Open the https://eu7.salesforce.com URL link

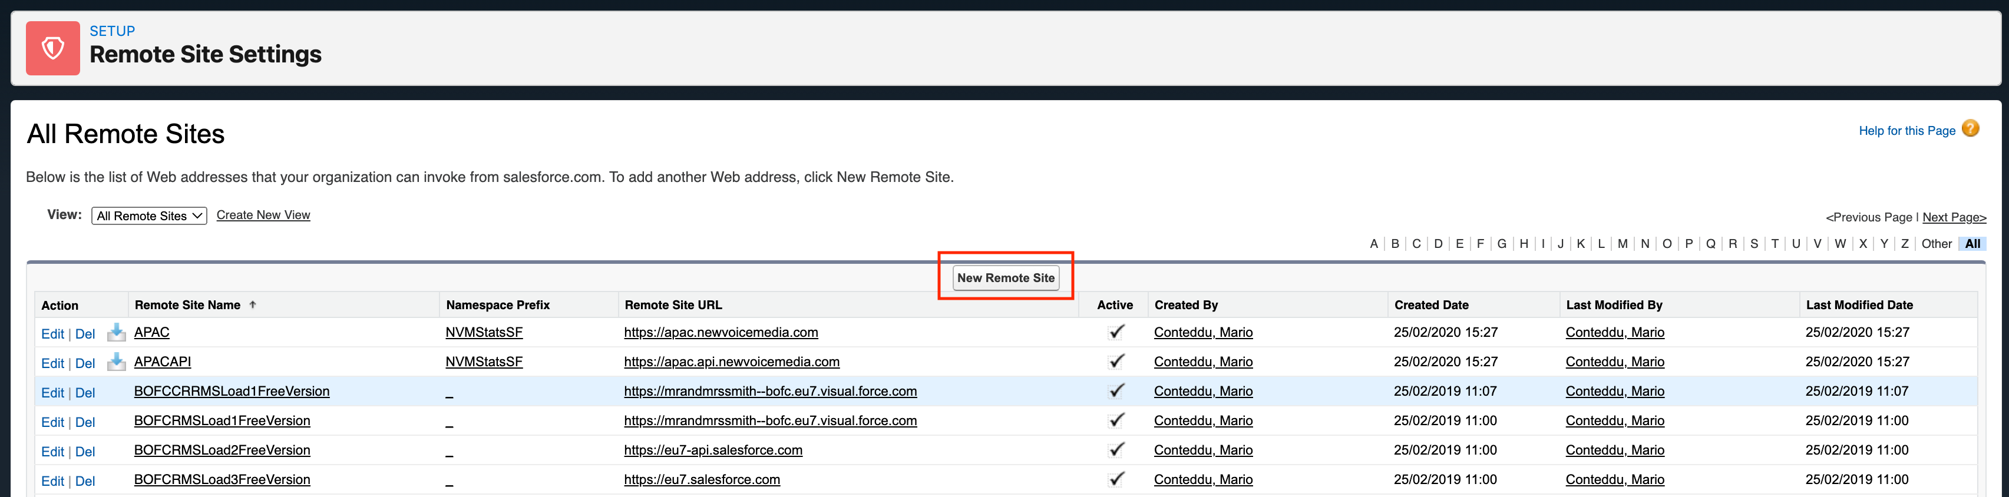pyautogui.click(x=702, y=480)
